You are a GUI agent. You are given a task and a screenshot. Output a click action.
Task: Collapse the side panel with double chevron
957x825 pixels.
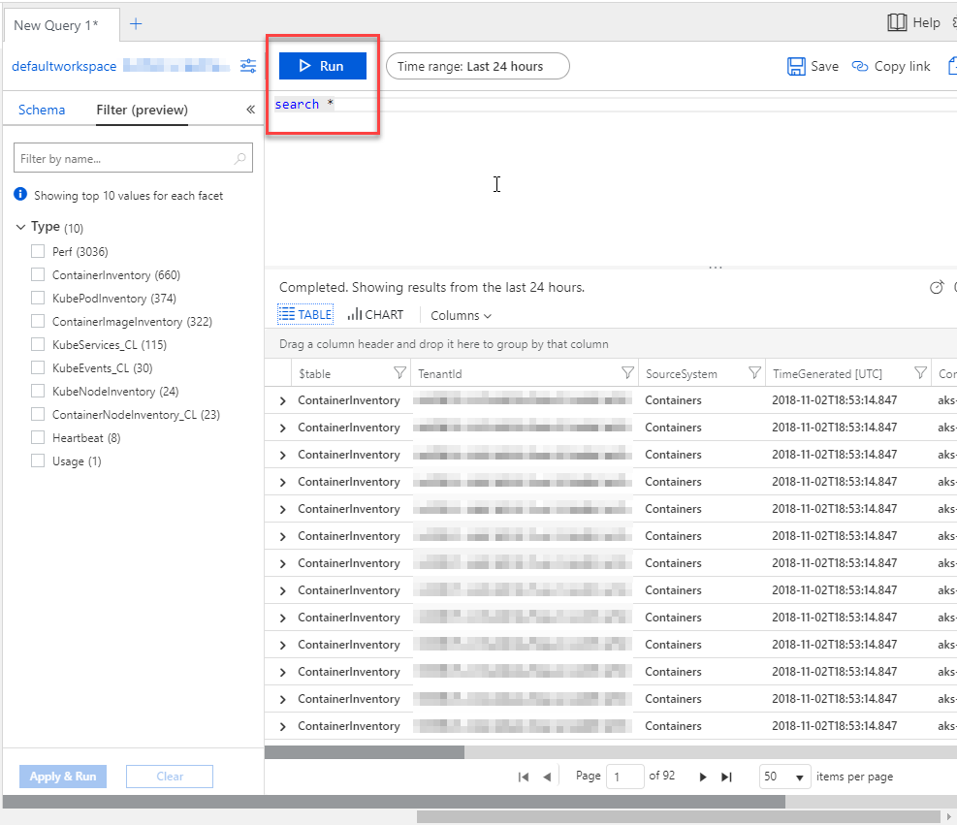(x=250, y=111)
